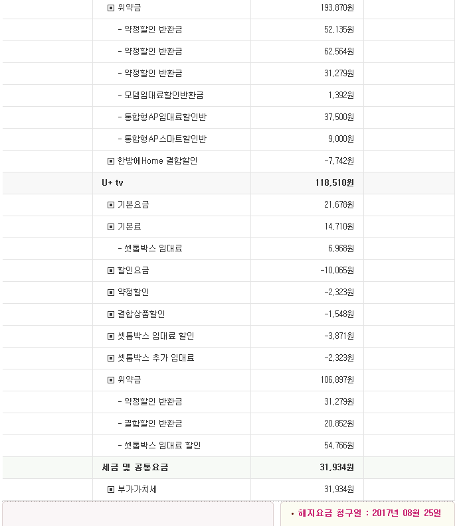
Task: Click the square icon beside 한방에Home 결합할인
Action: (111, 161)
